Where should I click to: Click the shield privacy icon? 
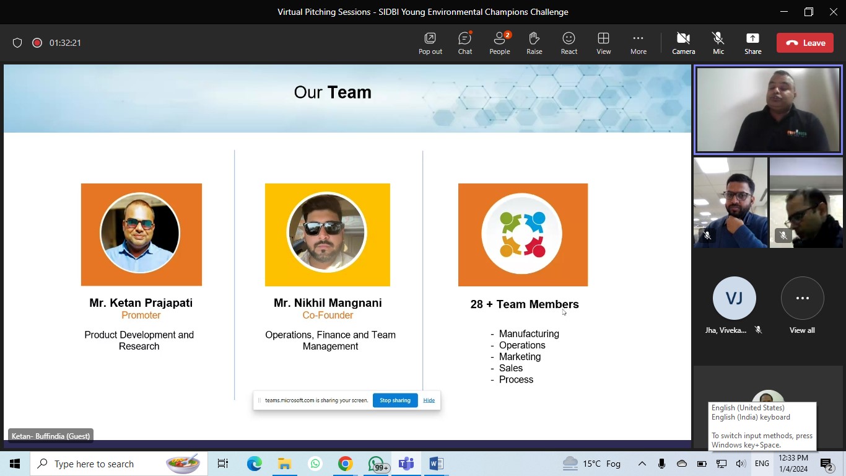[17, 43]
